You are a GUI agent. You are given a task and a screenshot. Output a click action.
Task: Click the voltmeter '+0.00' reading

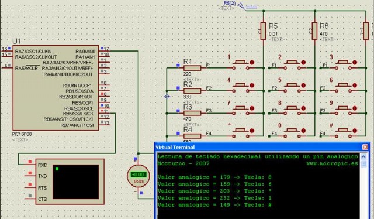coord(138,174)
